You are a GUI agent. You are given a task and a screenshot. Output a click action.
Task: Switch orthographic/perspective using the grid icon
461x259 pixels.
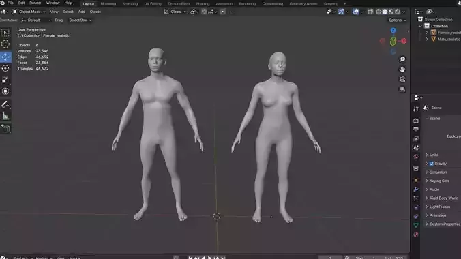[402, 89]
